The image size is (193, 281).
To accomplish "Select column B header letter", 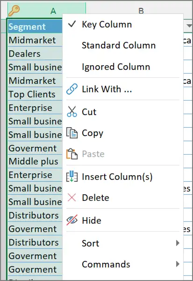I will [x=141, y=11].
